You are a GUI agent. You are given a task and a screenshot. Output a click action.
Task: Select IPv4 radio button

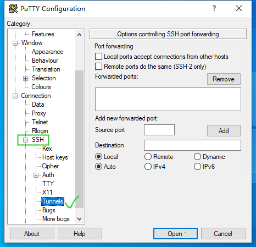pyautogui.click(x=148, y=167)
